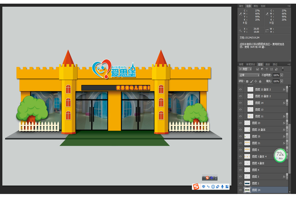Click fx icon on 图层 22 副本 2

pos(284,90)
